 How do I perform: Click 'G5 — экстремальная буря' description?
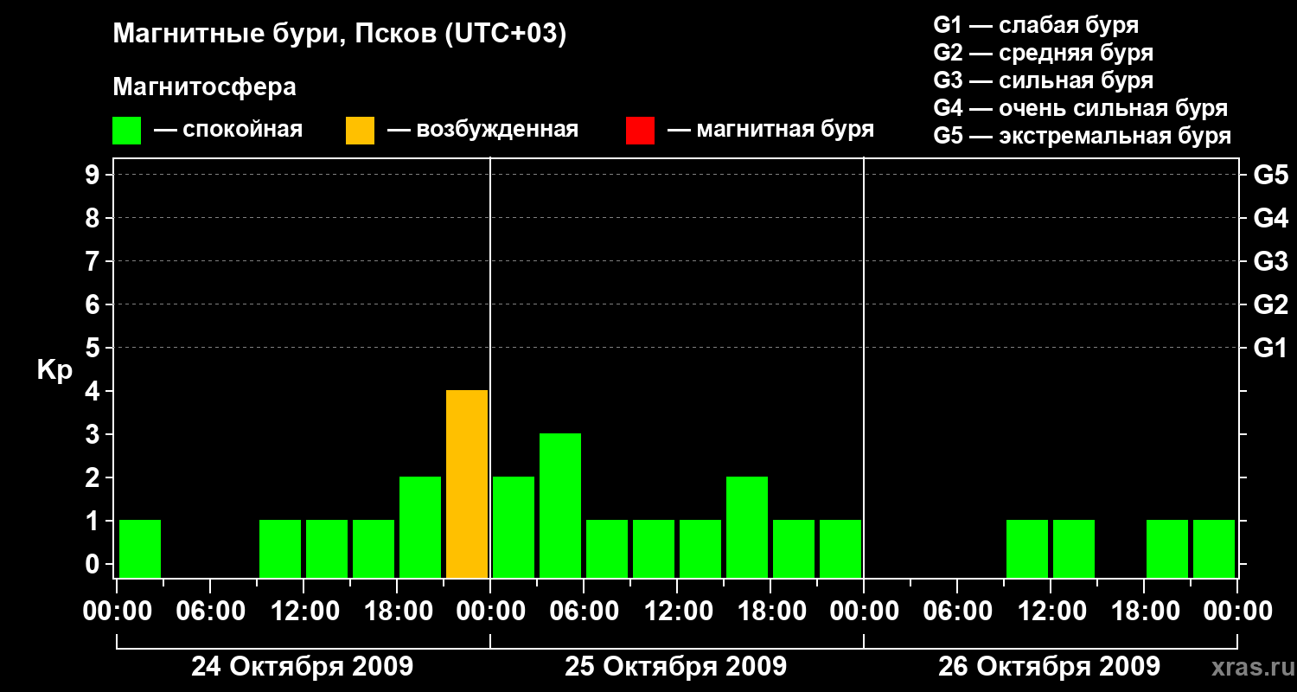(1083, 136)
